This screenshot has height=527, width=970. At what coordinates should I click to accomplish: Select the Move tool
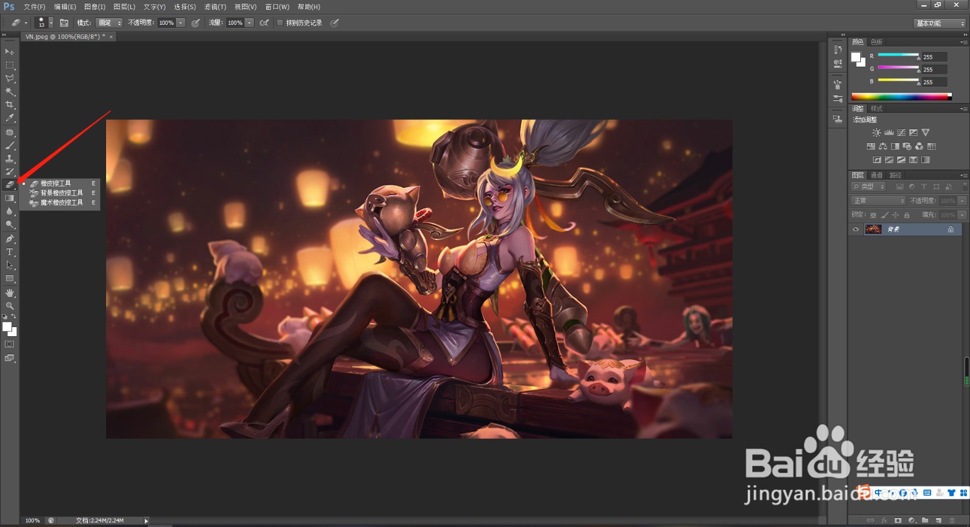click(x=10, y=51)
